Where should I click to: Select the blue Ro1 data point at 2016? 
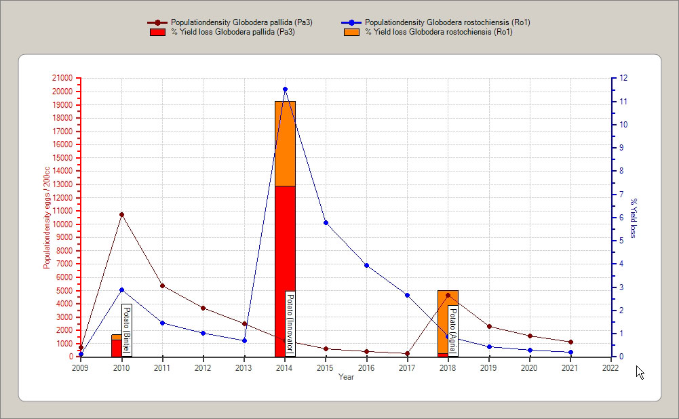click(366, 265)
